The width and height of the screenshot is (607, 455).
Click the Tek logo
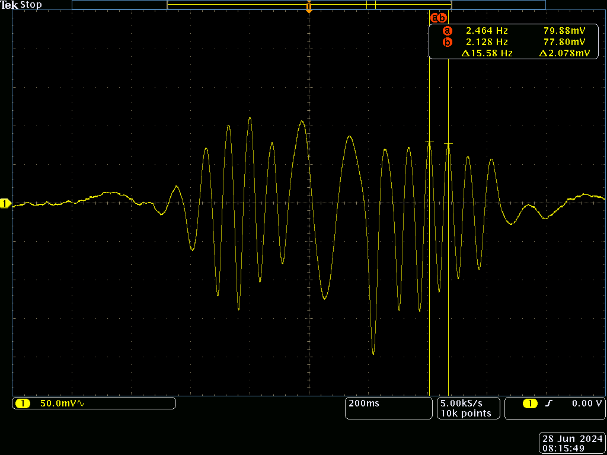[9, 5]
